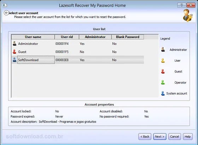This screenshot has width=198, height=145.
Task: Click the user rid 000001F4
Action: pyautogui.click(x=62, y=44)
